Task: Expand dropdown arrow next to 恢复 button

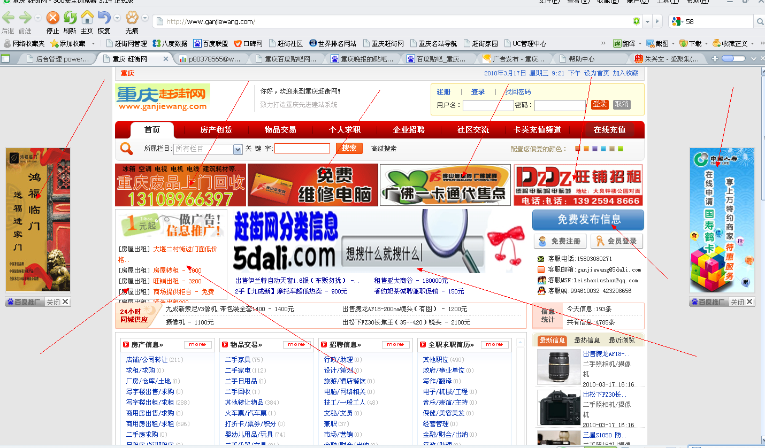Action: click(x=117, y=18)
